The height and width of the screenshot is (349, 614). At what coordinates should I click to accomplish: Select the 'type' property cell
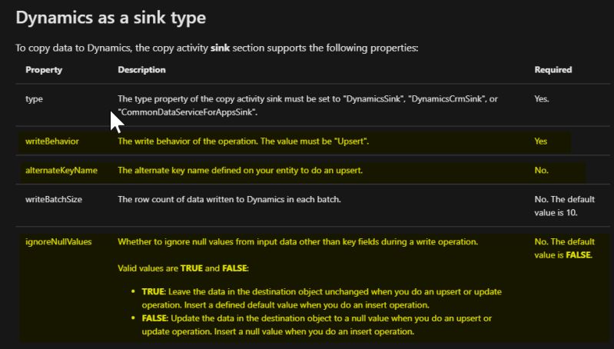34,98
